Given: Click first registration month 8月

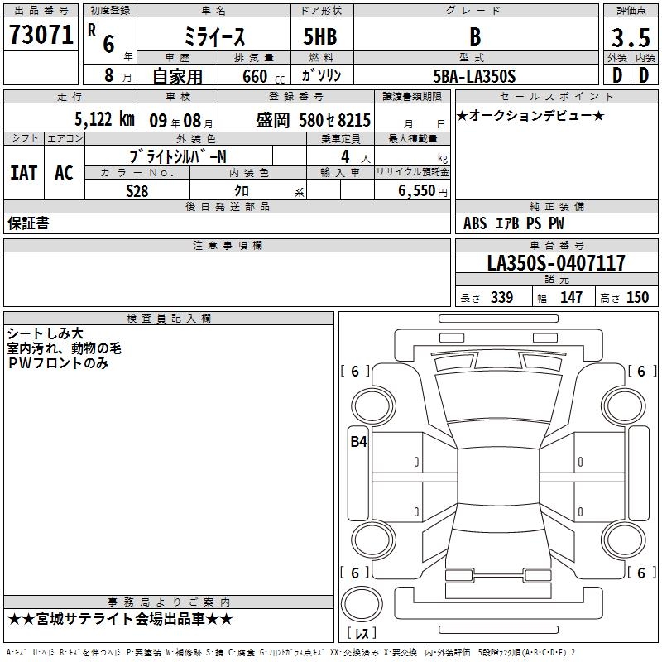Looking at the screenshot, I should (118, 76).
